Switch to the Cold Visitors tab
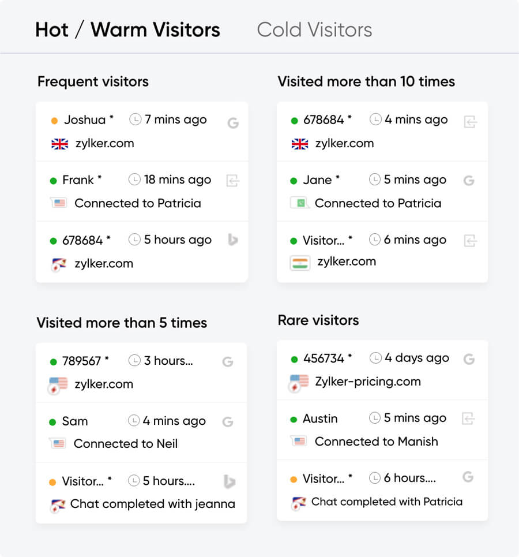Viewport: 519px width, 557px height. pos(314,30)
